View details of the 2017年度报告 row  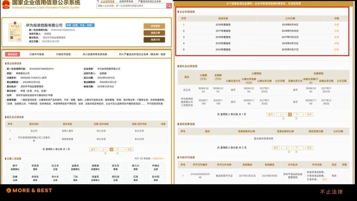[337, 31]
